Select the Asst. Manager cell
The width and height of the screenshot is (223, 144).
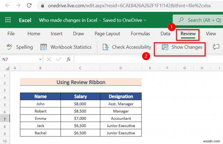coord(121,104)
